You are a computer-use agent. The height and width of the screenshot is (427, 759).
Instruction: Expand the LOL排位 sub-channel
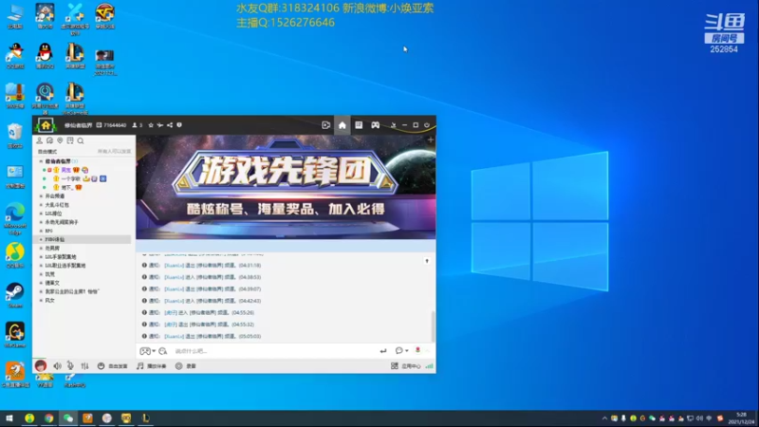click(41, 213)
